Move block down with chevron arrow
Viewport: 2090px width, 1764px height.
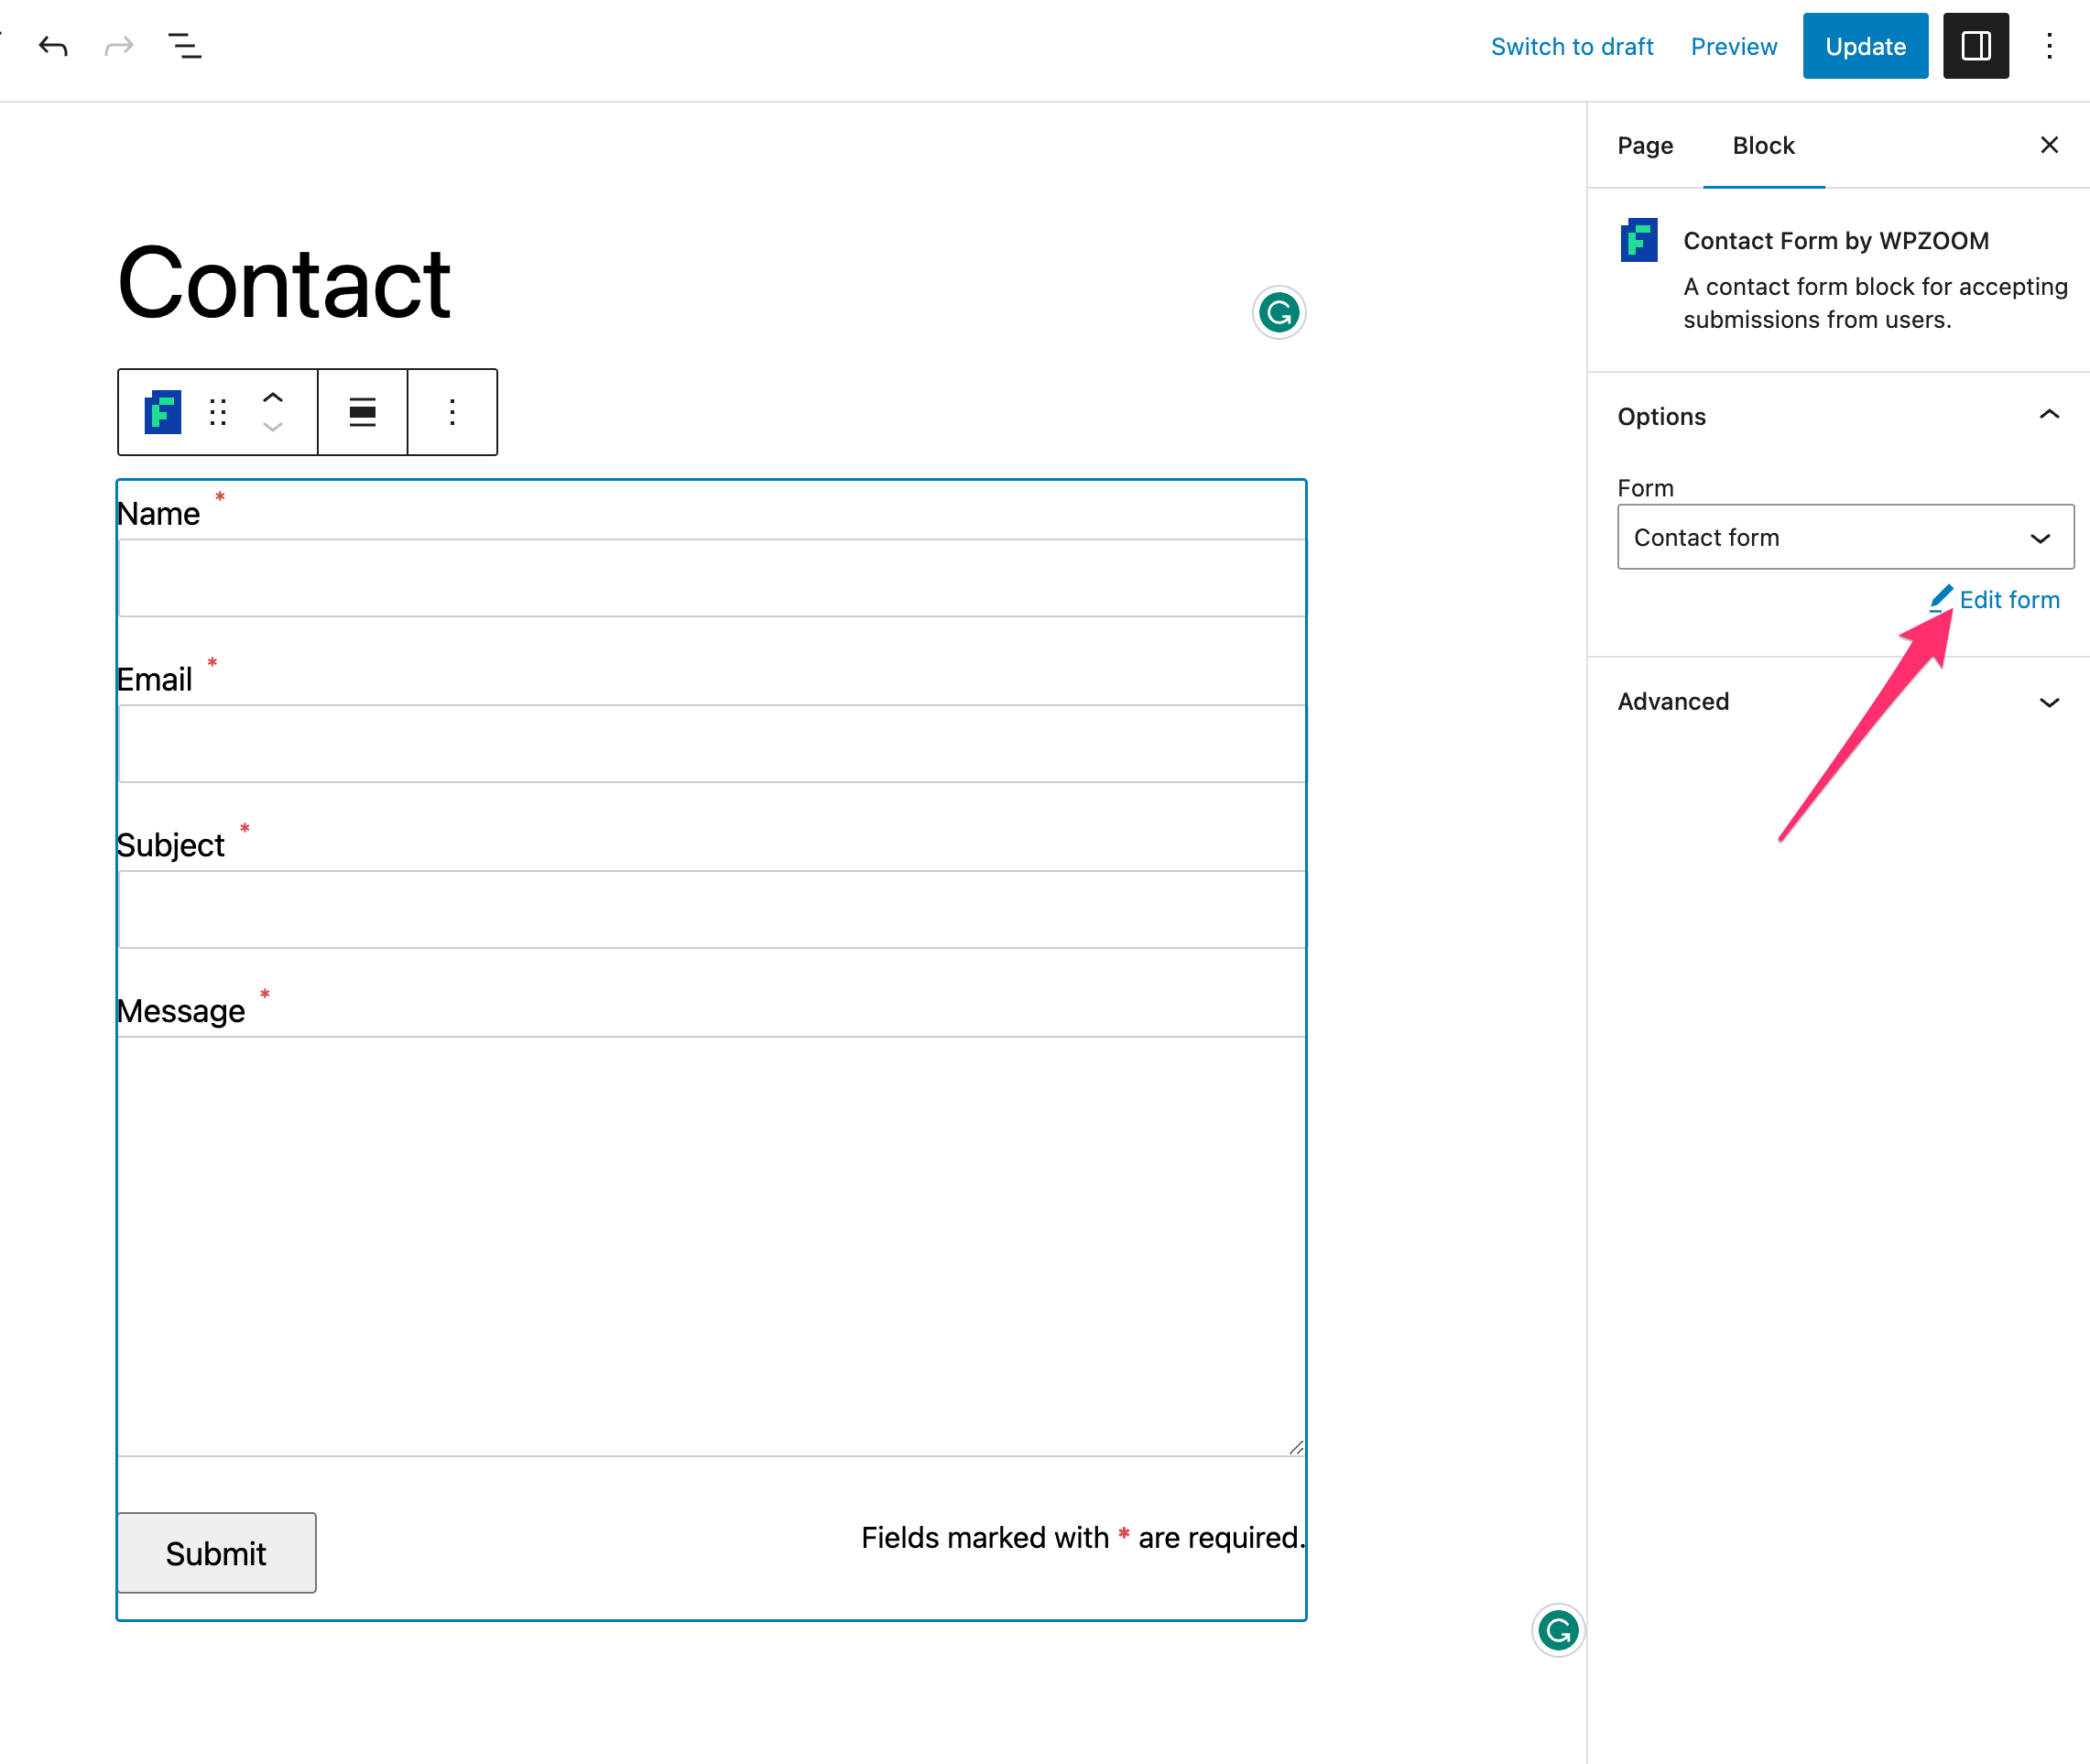(272, 427)
